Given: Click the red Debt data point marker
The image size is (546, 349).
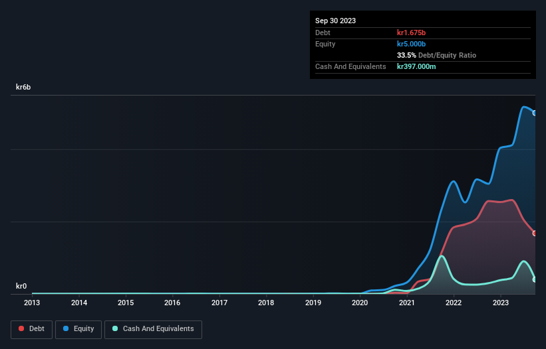Looking at the screenshot, I should (535, 234).
